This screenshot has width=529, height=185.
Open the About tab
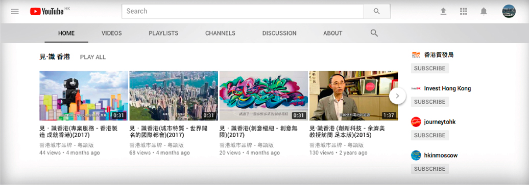(332, 33)
